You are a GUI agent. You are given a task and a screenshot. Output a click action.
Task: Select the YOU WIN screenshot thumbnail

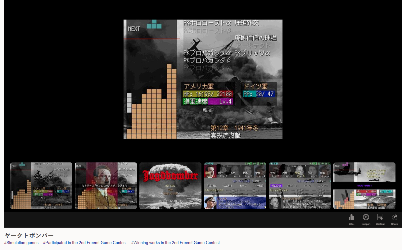click(x=364, y=186)
